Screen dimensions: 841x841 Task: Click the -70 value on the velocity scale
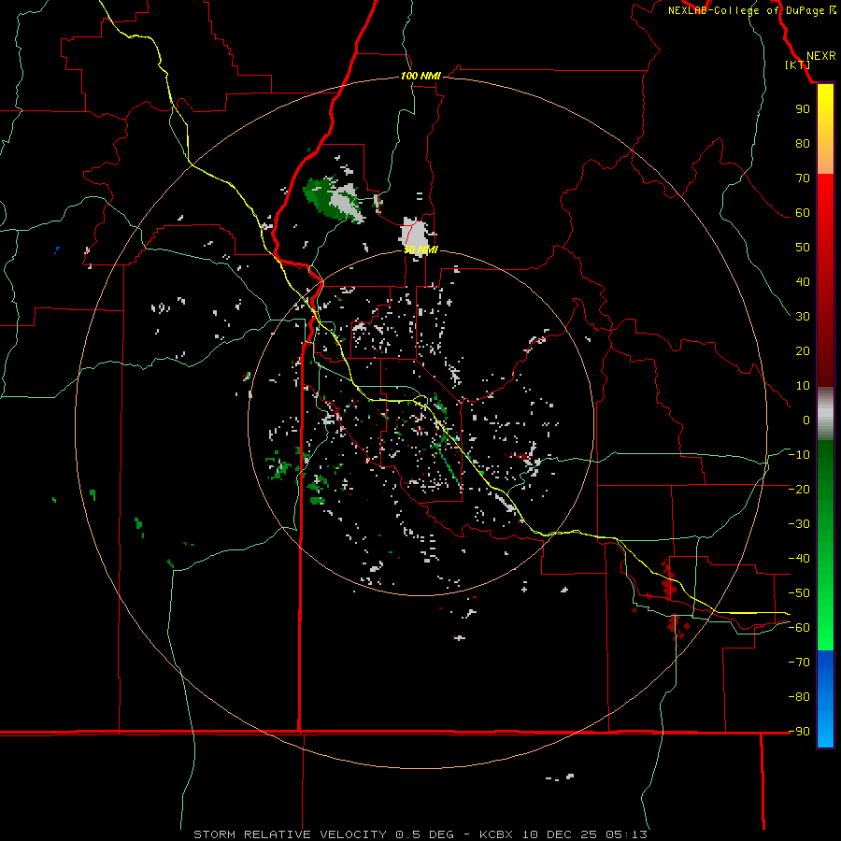point(799,663)
